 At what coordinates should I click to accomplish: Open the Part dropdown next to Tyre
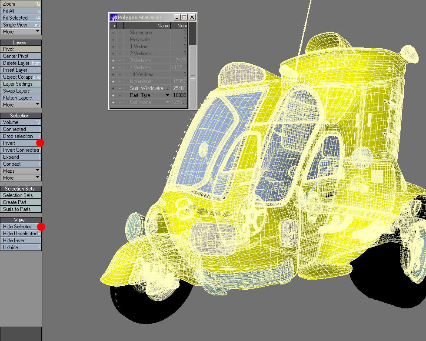[x=167, y=95]
